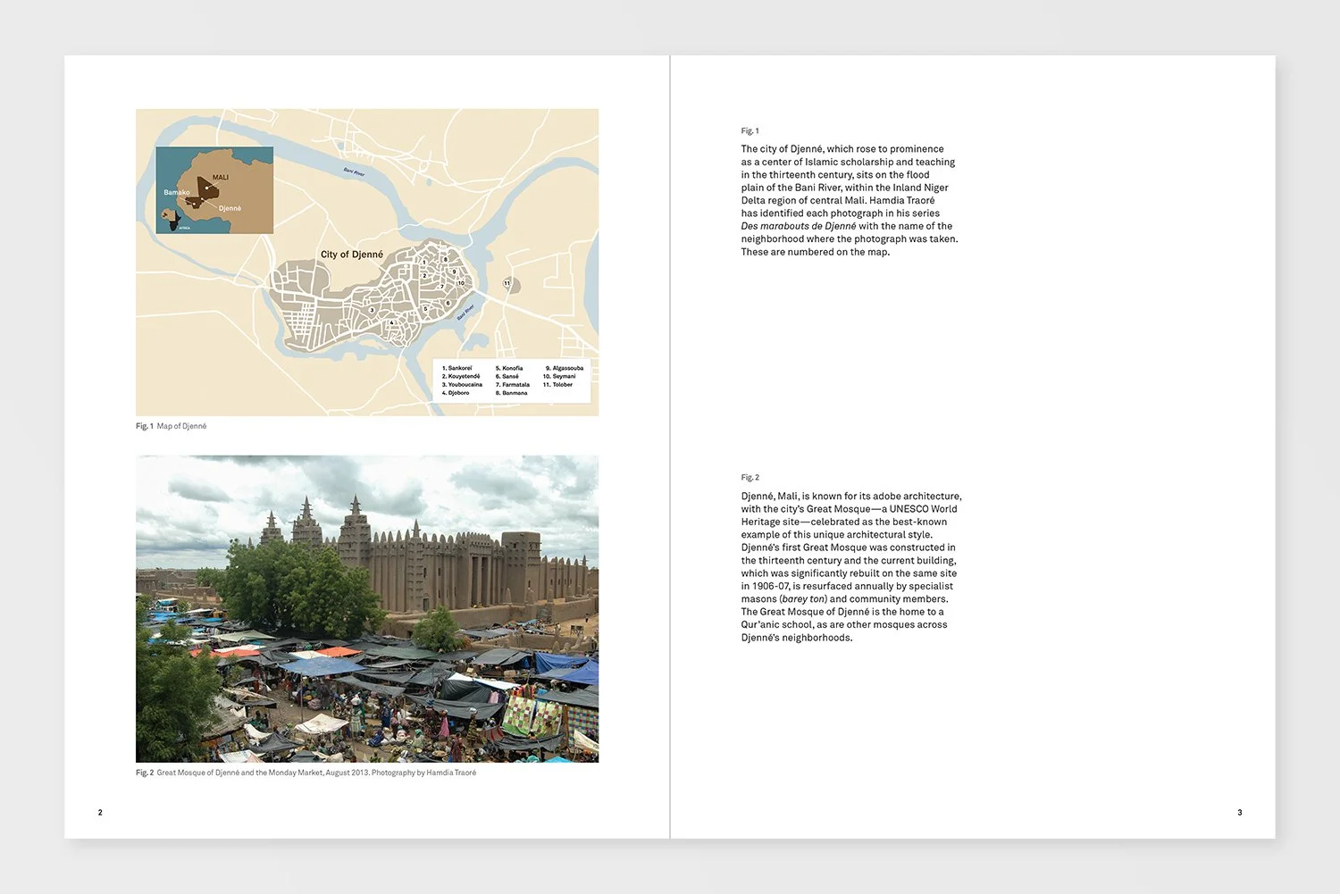Click the italic term 'barey ton' in paragraph

click(803, 599)
